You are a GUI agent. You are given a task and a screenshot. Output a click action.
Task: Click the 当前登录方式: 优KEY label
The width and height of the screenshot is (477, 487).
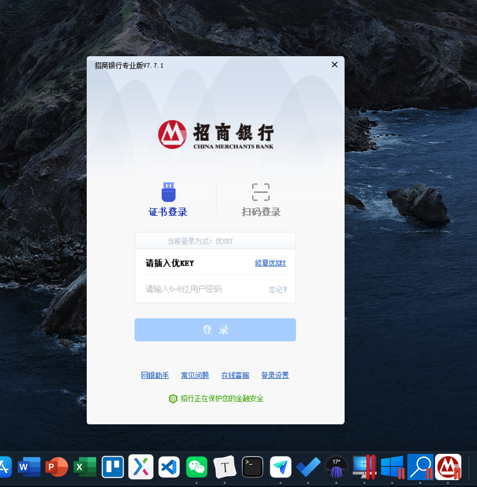[200, 241]
